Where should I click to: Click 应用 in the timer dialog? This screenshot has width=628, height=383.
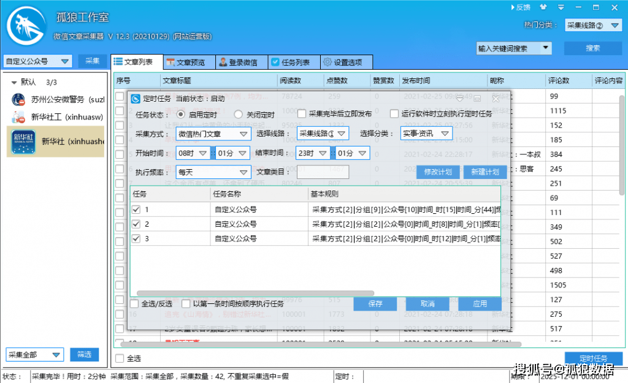(480, 304)
